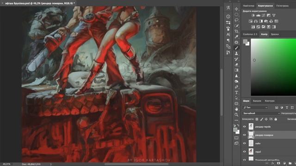
Task: Switch to the Adjustments tab
Action: coord(265,6)
